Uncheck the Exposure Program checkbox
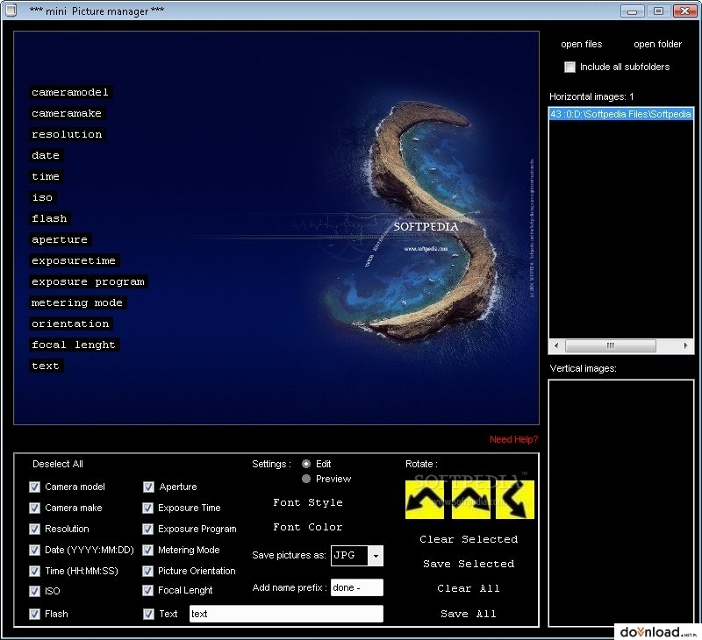This screenshot has width=702, height=640. pos(147,529)
